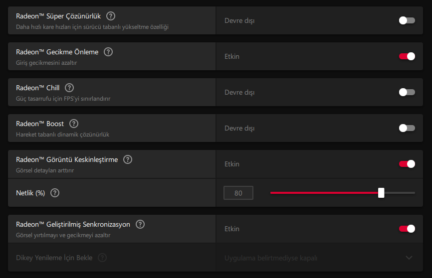The width and height of the screenshot is (432, 278).
Task: Enable the Radeon Boost toggle
Action: pyautogui.click(x=407, y=128)
